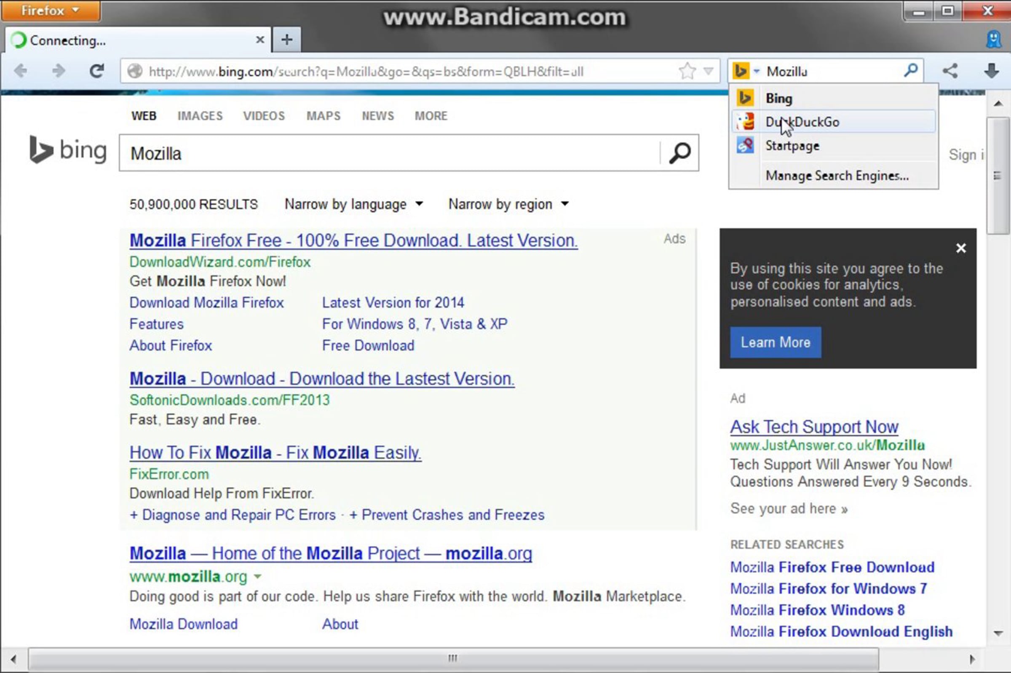Click About Firefox link
Viewport: 1011px width, 673px height.
pyautogui.click(x=171, y=345)
